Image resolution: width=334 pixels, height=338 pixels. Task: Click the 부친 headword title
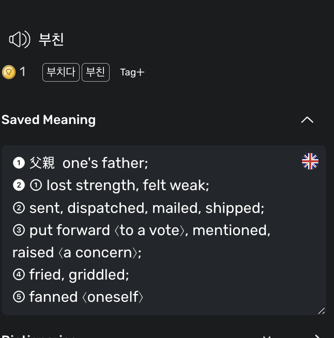[51, 39]
